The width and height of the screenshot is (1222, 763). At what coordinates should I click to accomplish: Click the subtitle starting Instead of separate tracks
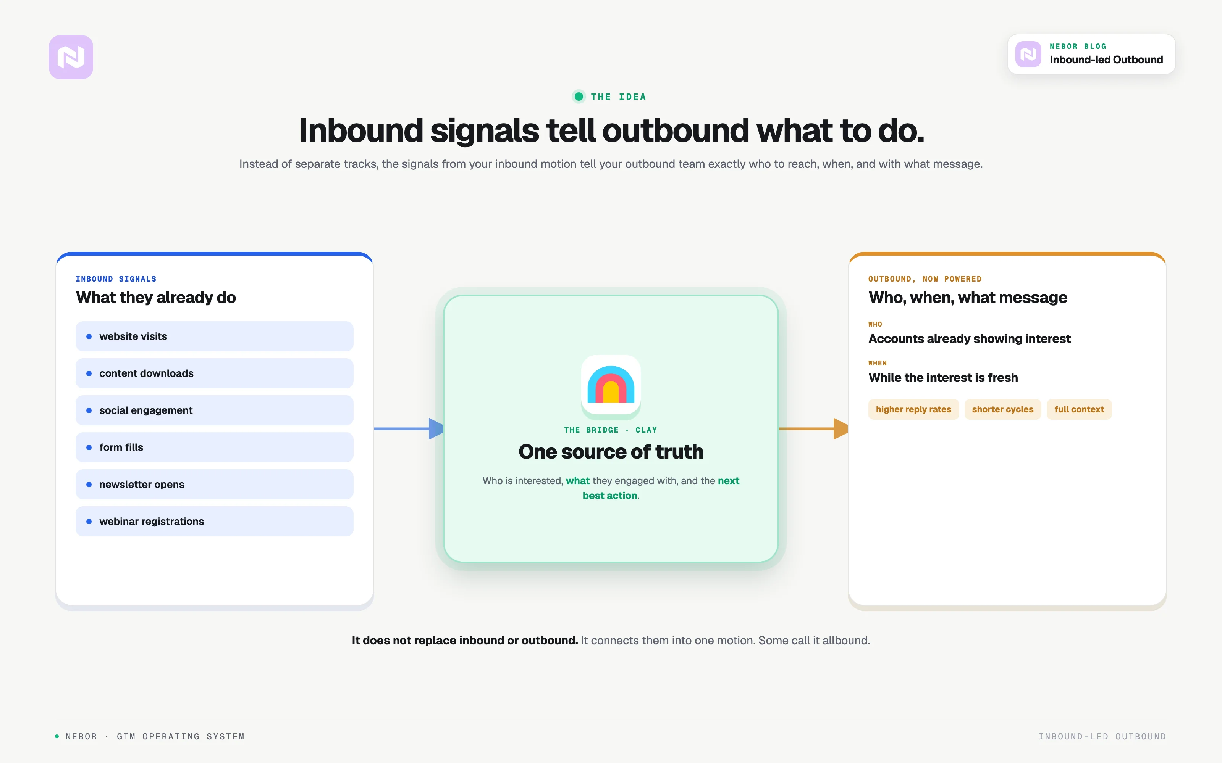[x=611, y=164]
